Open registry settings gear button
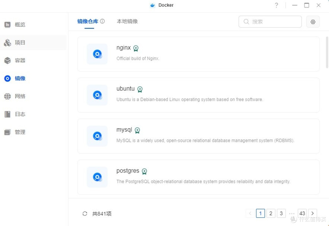Screen dimensions: 329x226 pyautogui.click(x=313, y=22)
